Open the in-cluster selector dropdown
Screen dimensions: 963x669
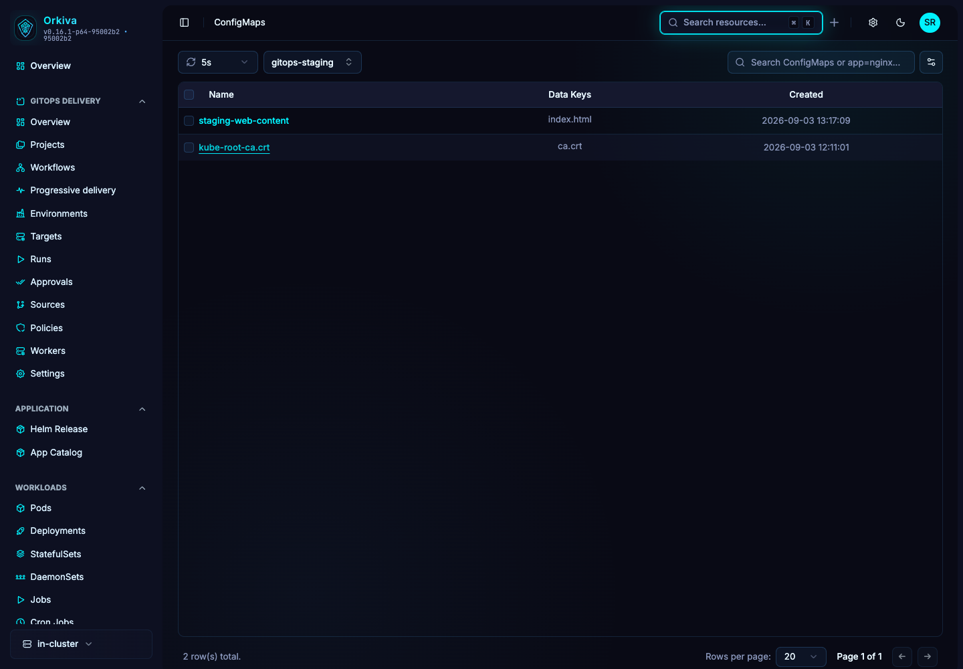tap(81, 644)
